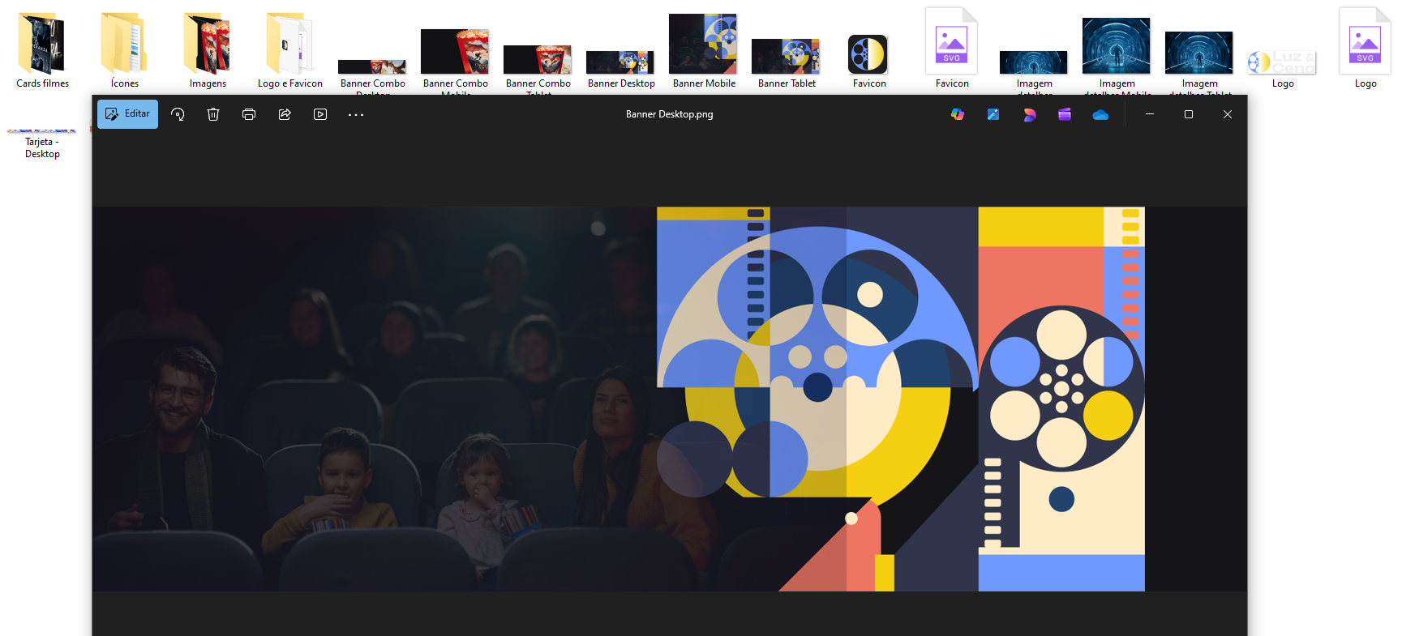Print the image using the printer icon
1402x636 pixels.
249,114
